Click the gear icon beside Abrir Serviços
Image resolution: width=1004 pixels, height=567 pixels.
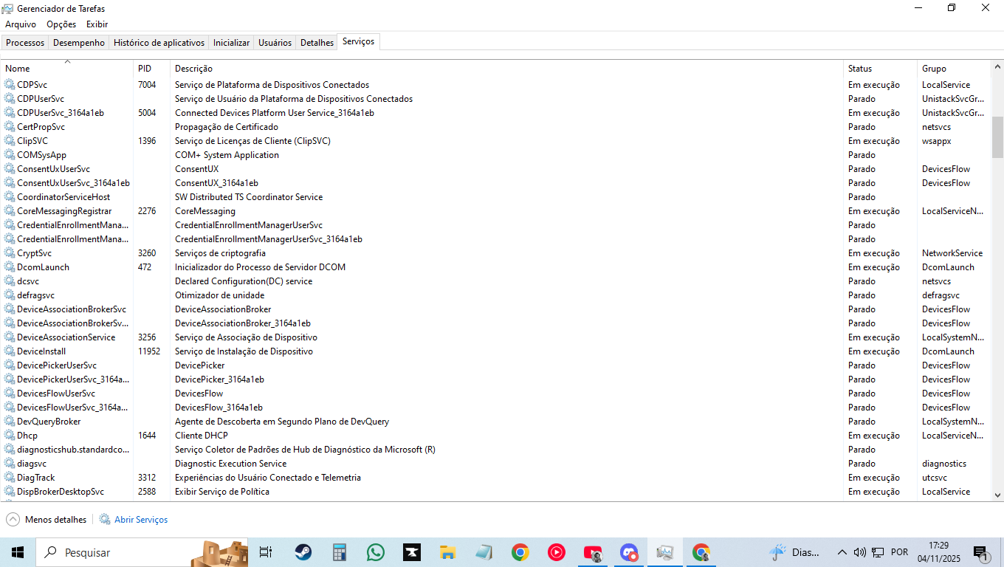coord(105,520)
